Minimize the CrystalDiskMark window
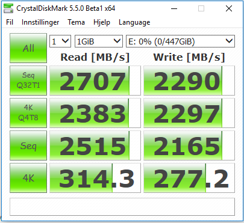The width and height of the screenshot is (244, 223). pos(174,8)
